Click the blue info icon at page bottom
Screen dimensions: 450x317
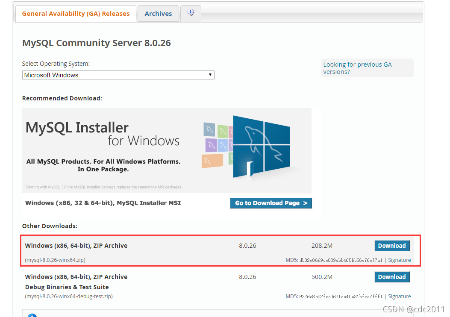32,315
